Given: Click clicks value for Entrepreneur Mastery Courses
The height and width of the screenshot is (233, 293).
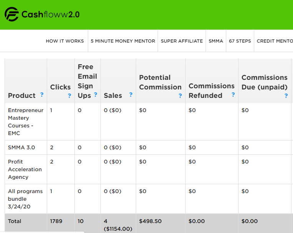Looking at the screenshot, I should tap(51, 110).
